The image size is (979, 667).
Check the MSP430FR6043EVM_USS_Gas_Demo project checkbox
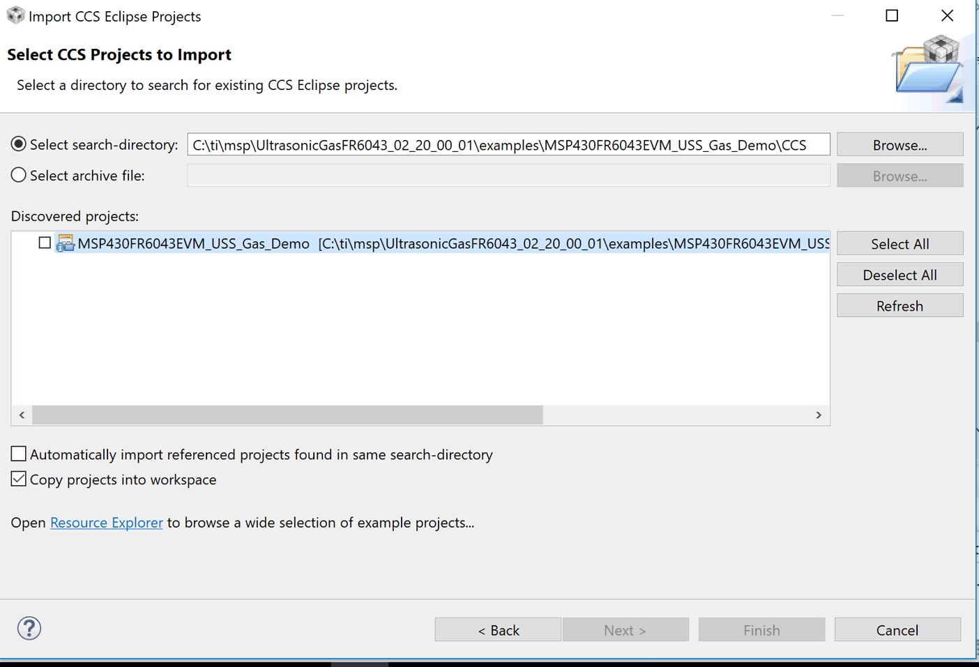[45, 243]
